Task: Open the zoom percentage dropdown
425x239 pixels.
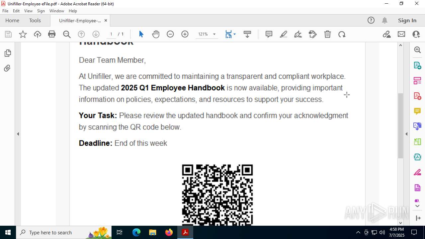Action: click(214, 34)
